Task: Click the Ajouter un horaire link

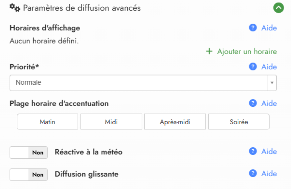Action: (247, 52)
